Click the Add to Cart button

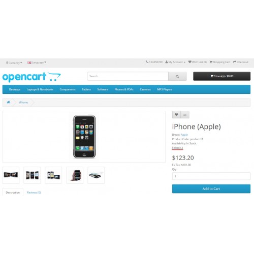pos(211,189)
